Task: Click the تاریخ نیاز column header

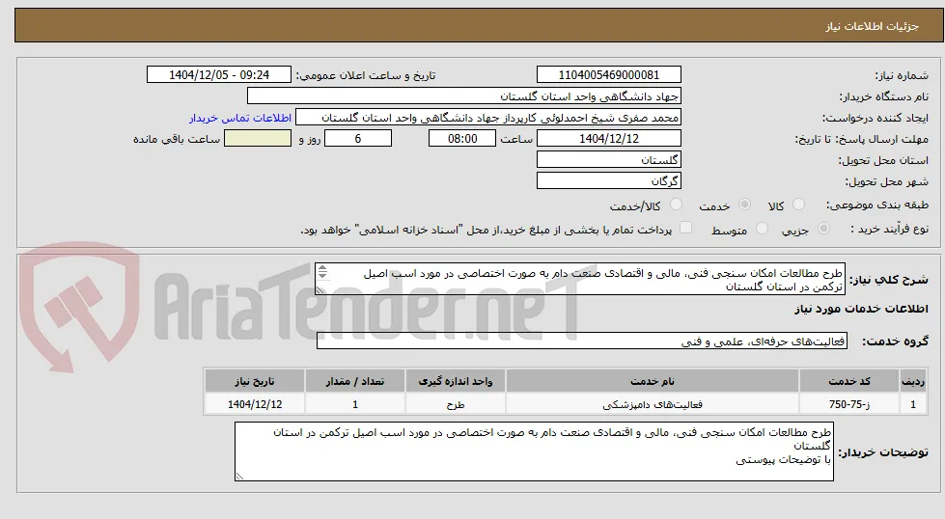Action: pyautogui.click(x=254, y=381)
